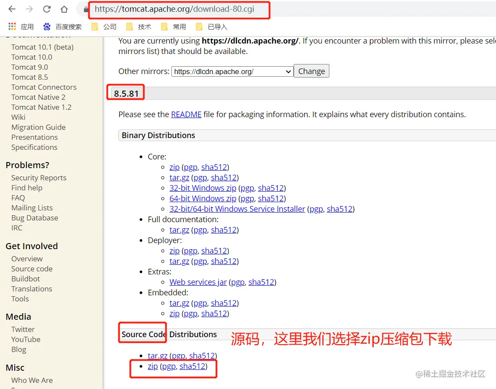The image size is (496, 389).
Task: Reload the page with the refresh icon
Action: tap(47, 9)
